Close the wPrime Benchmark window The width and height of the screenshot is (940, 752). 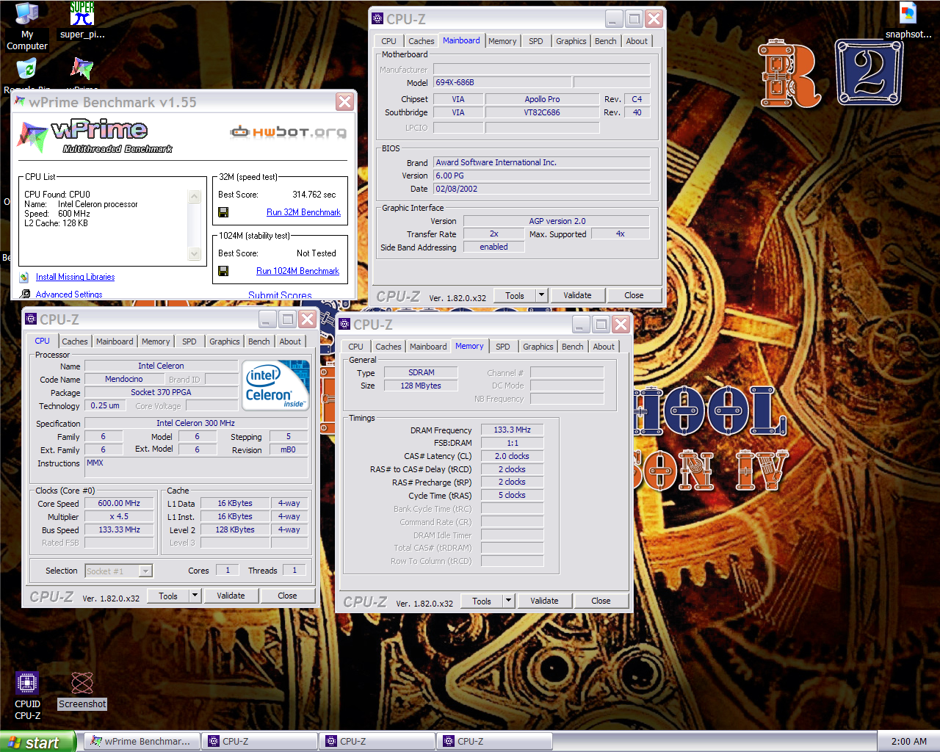point(344,102)
